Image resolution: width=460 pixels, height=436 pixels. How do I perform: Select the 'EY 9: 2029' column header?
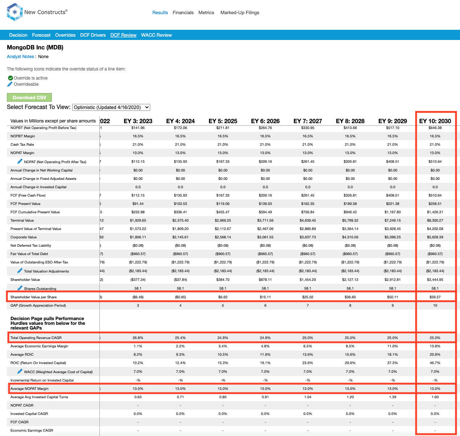click(x=393, y=121)
